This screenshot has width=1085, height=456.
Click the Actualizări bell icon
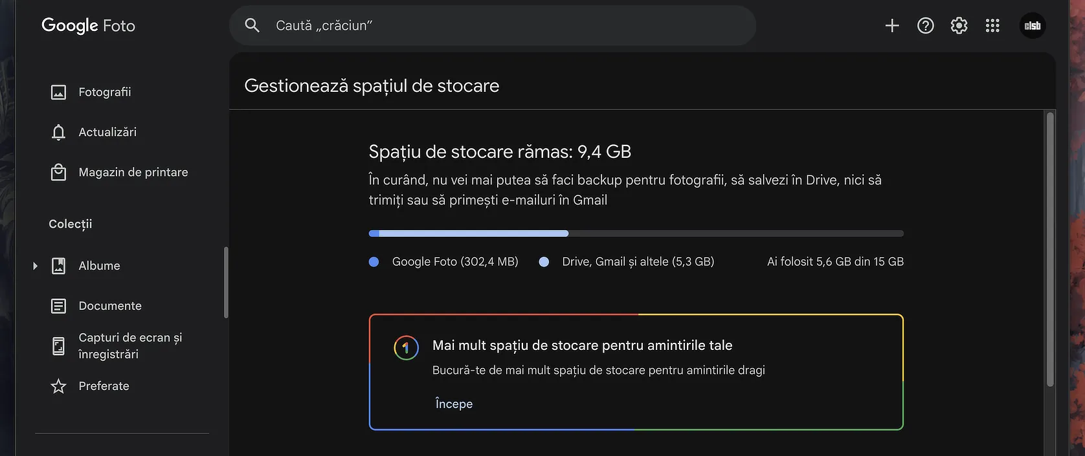58,132
